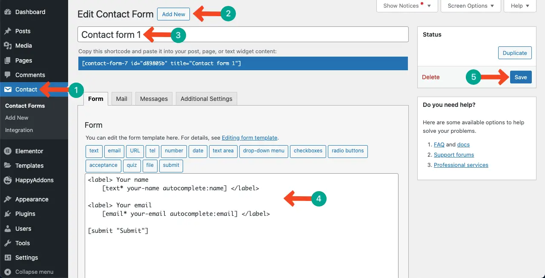The width and height of the screenshot is (545, 278).
Task: Save the contact form
Action: [521, 77]
